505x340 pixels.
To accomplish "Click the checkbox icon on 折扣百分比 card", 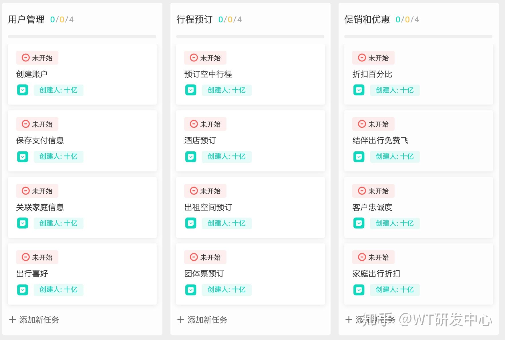I will pyautogui.click(x=359, y=90).
